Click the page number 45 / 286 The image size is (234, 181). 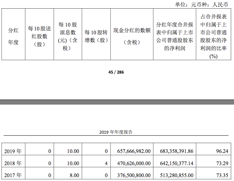pos(116,72)
